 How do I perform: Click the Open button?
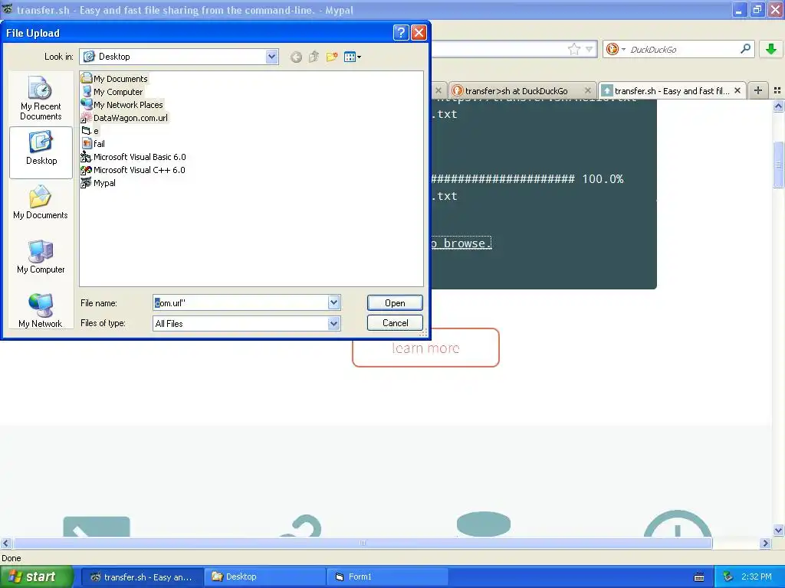pos(395,302)
